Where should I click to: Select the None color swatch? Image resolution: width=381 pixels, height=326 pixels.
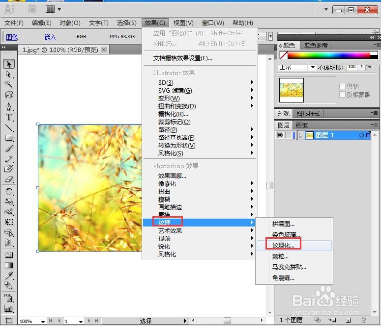point(284,55)
